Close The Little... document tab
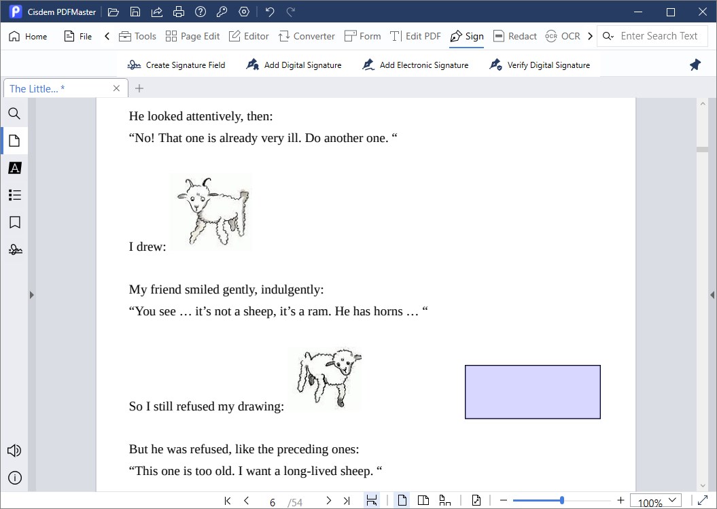Screen dimensions: 717x509 [117, 88]
